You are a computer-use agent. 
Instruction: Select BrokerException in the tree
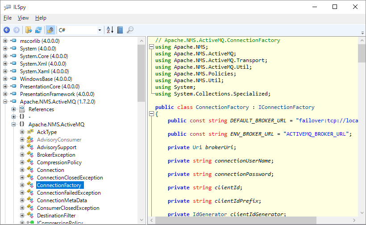point(56,155)
